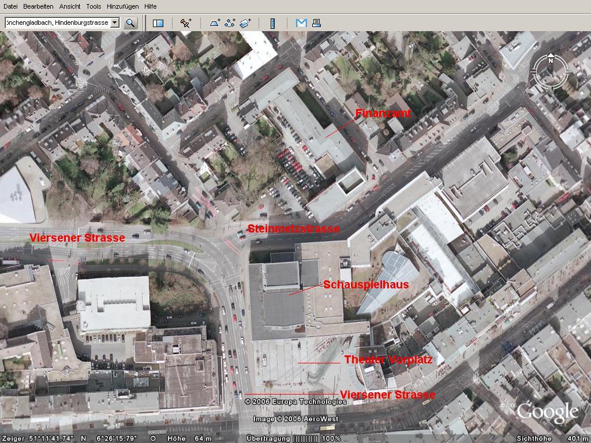The width and height of the screenshot is (591, 443).
Task: Open the Ansicht menu
Action: (70, 6)
